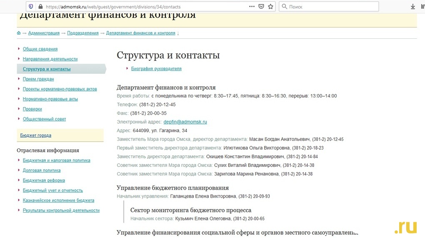
Task: Open Прием граждан sidebar item
Action: pyautogui.click(x=38, y=79)
